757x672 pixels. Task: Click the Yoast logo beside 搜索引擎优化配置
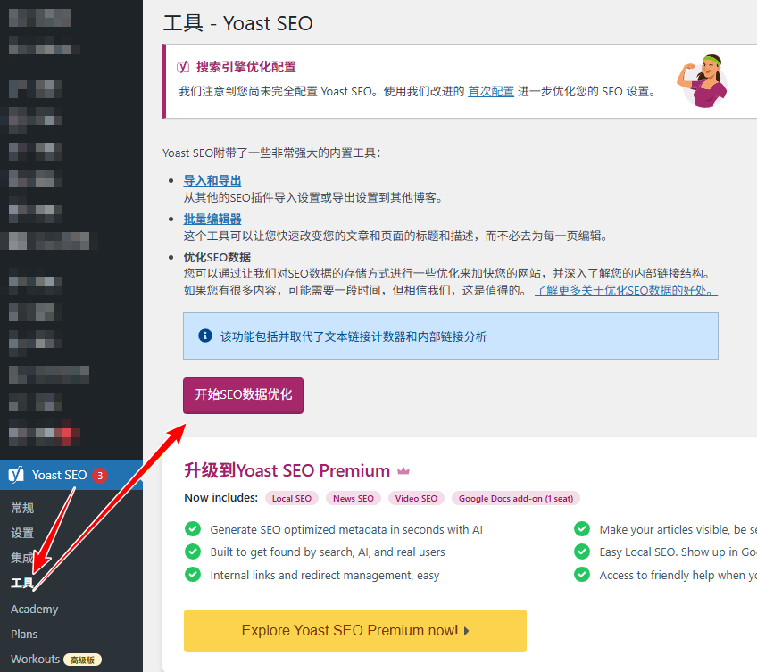(x=185, y=67)
